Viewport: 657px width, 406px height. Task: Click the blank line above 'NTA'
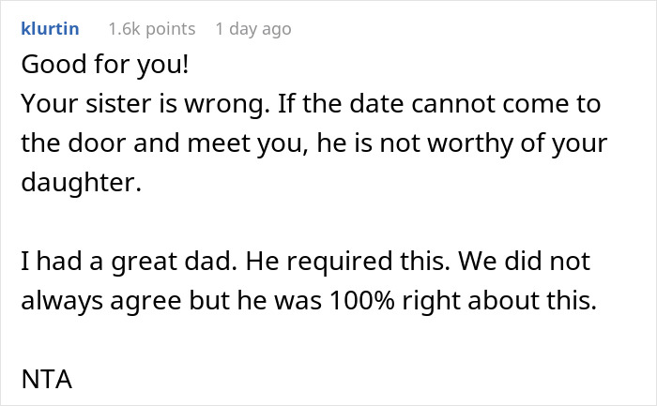328,339
